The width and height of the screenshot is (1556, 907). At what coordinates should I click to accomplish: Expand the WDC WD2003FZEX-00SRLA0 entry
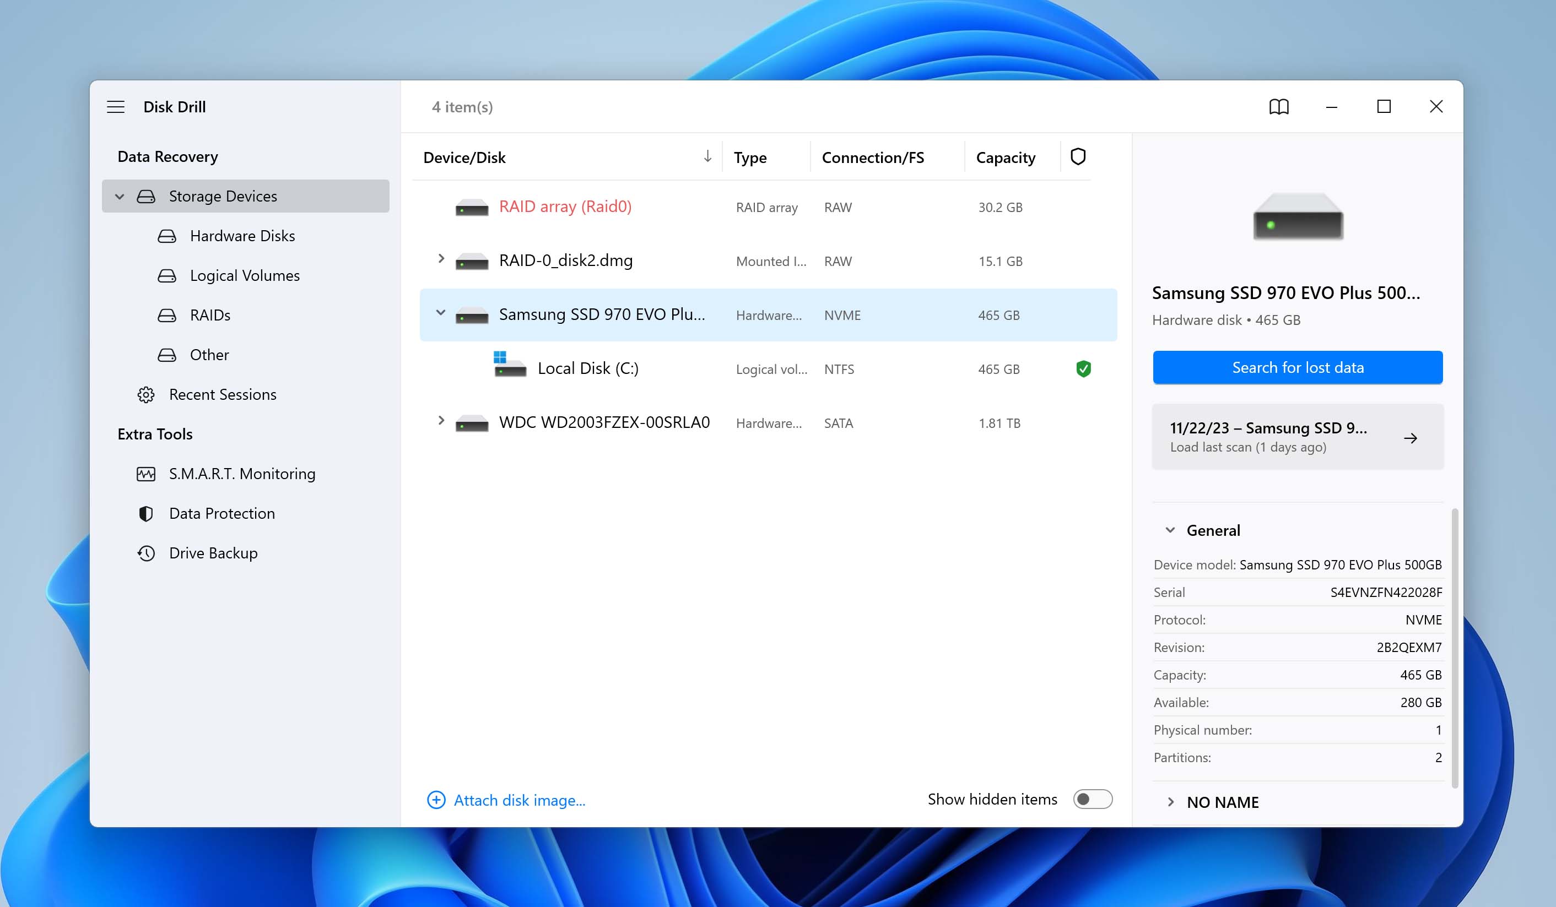click(x=440, y=421)
